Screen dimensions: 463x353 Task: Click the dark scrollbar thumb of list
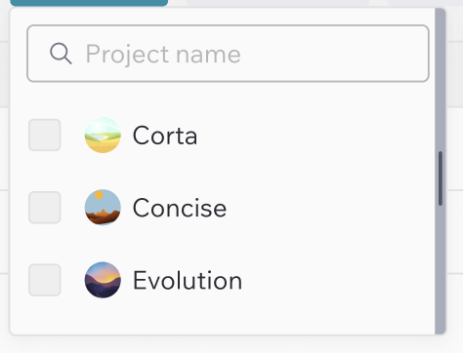[441, 178]
